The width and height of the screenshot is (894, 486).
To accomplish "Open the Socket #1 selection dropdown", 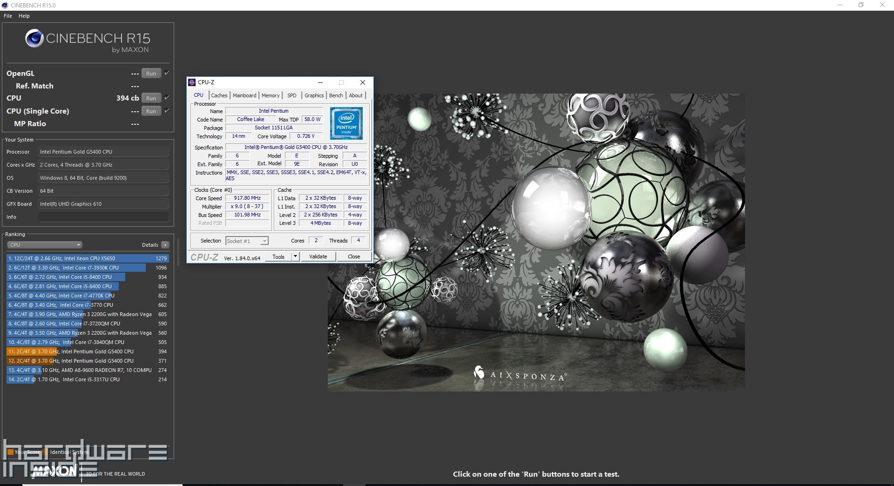I will pos(247,241).
